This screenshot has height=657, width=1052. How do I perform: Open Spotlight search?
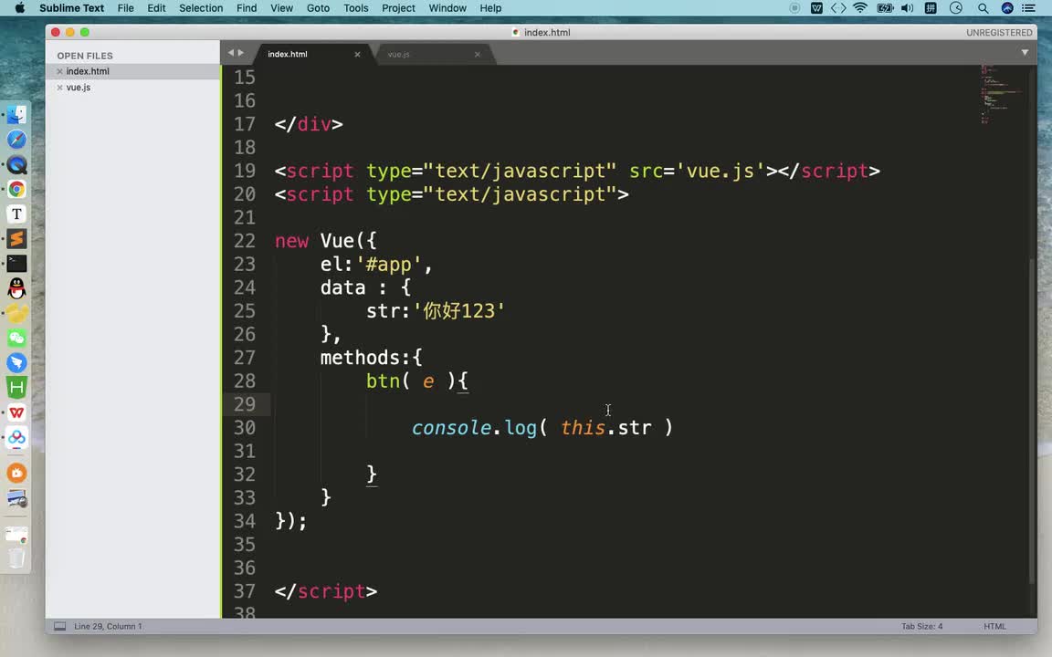tap(983, 8)
